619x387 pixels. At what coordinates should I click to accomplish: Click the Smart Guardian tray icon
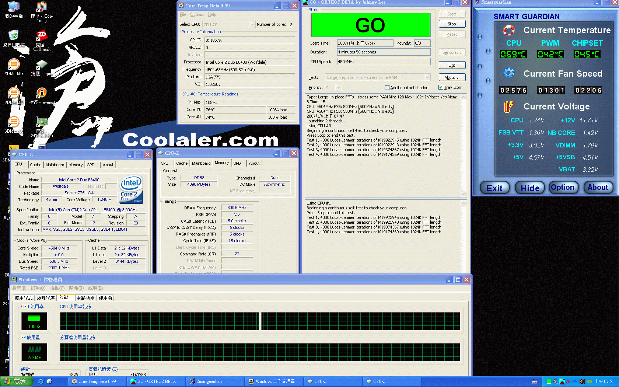[x=562, y=381]
